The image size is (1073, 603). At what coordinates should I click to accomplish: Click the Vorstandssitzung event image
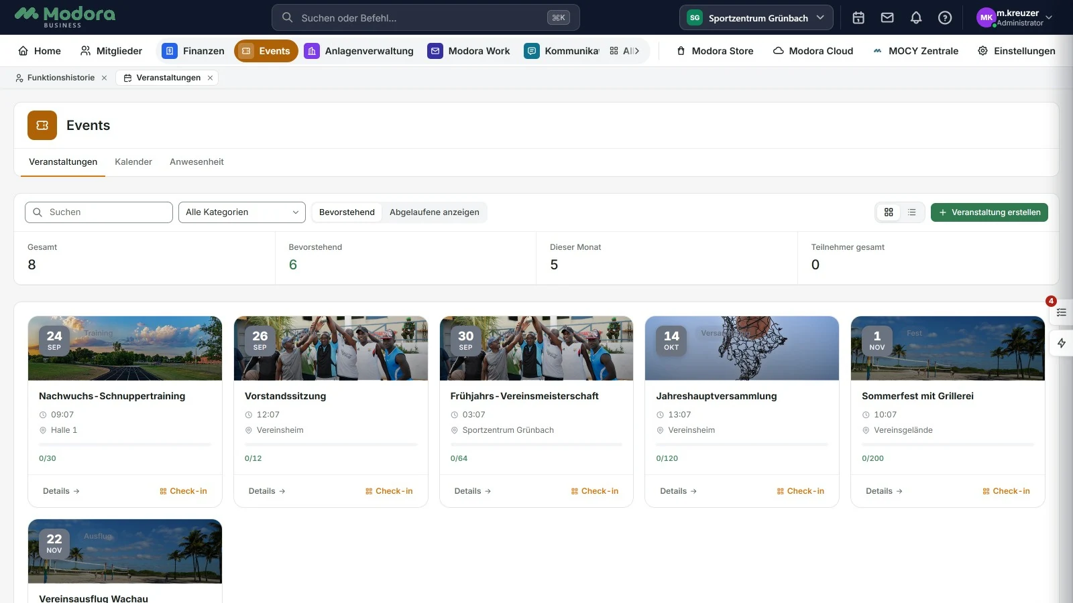tap(331, 348)
